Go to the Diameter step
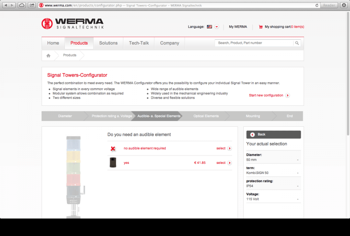This screenshot has height=236, width=350. coord(65,116)
